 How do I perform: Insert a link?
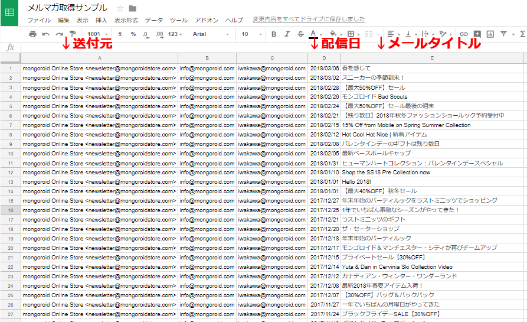pos(464,34)
